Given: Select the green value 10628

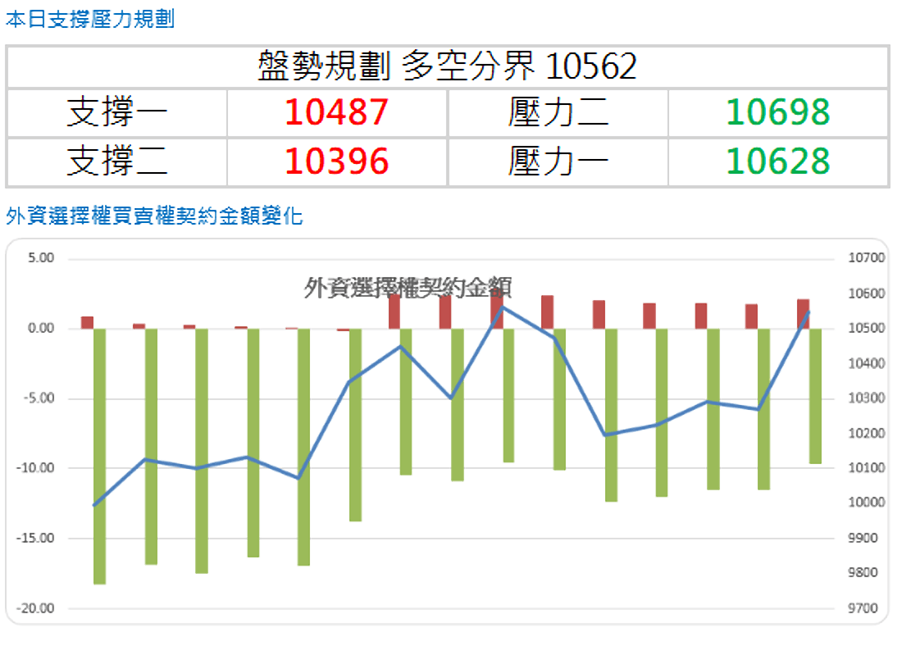Looking at the screenshot, I should tap(777, 161).
